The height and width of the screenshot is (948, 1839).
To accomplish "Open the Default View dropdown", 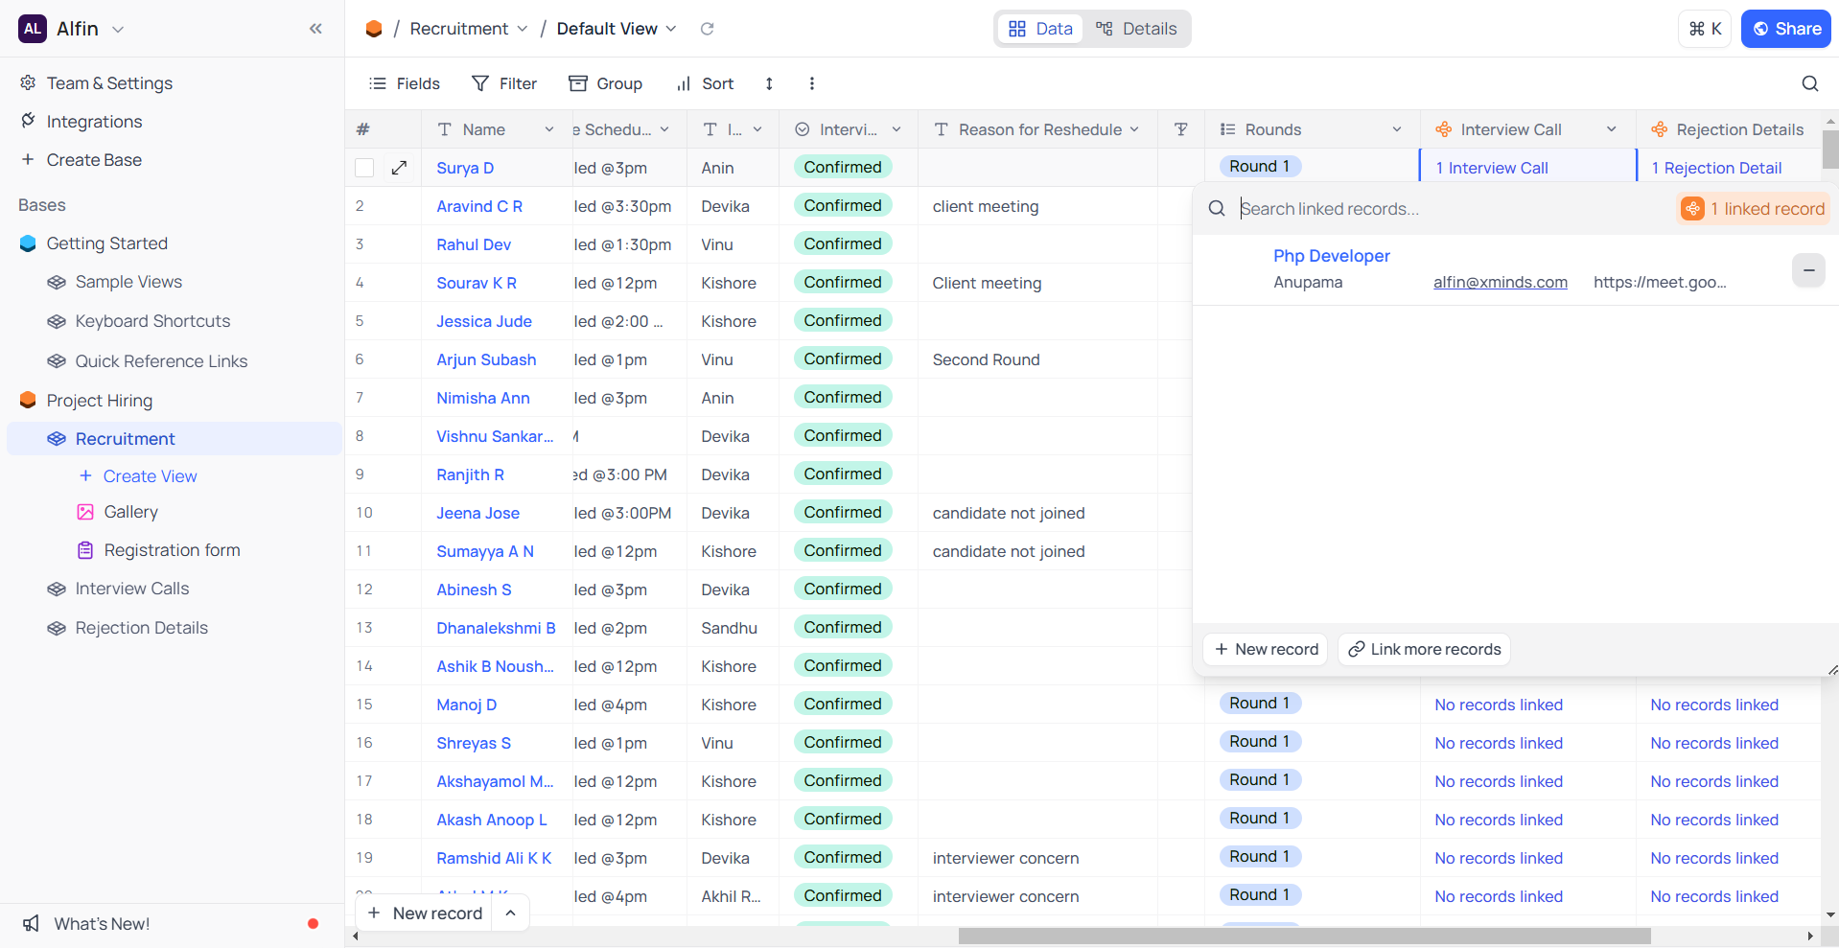I will coord(671,29).
